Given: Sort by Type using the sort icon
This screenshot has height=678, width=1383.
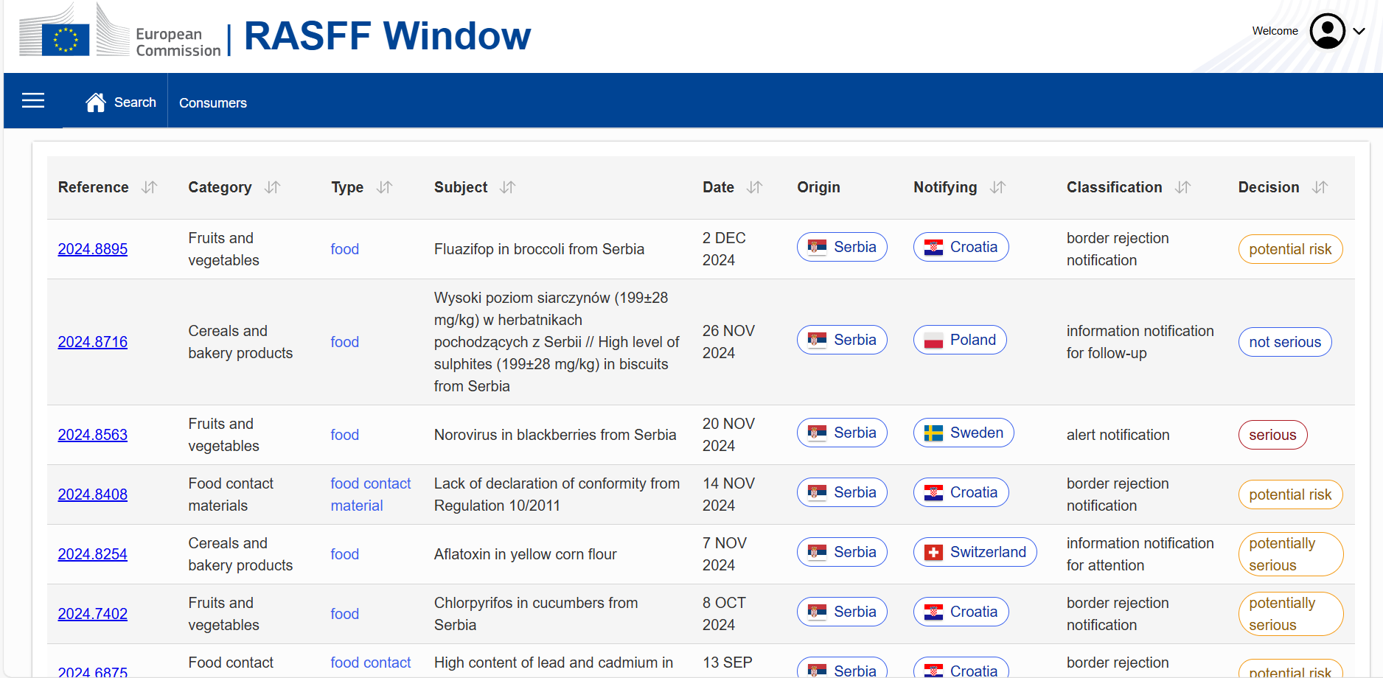Looking at the screenshot, I should pyautogui.click(x=384, y=187).
